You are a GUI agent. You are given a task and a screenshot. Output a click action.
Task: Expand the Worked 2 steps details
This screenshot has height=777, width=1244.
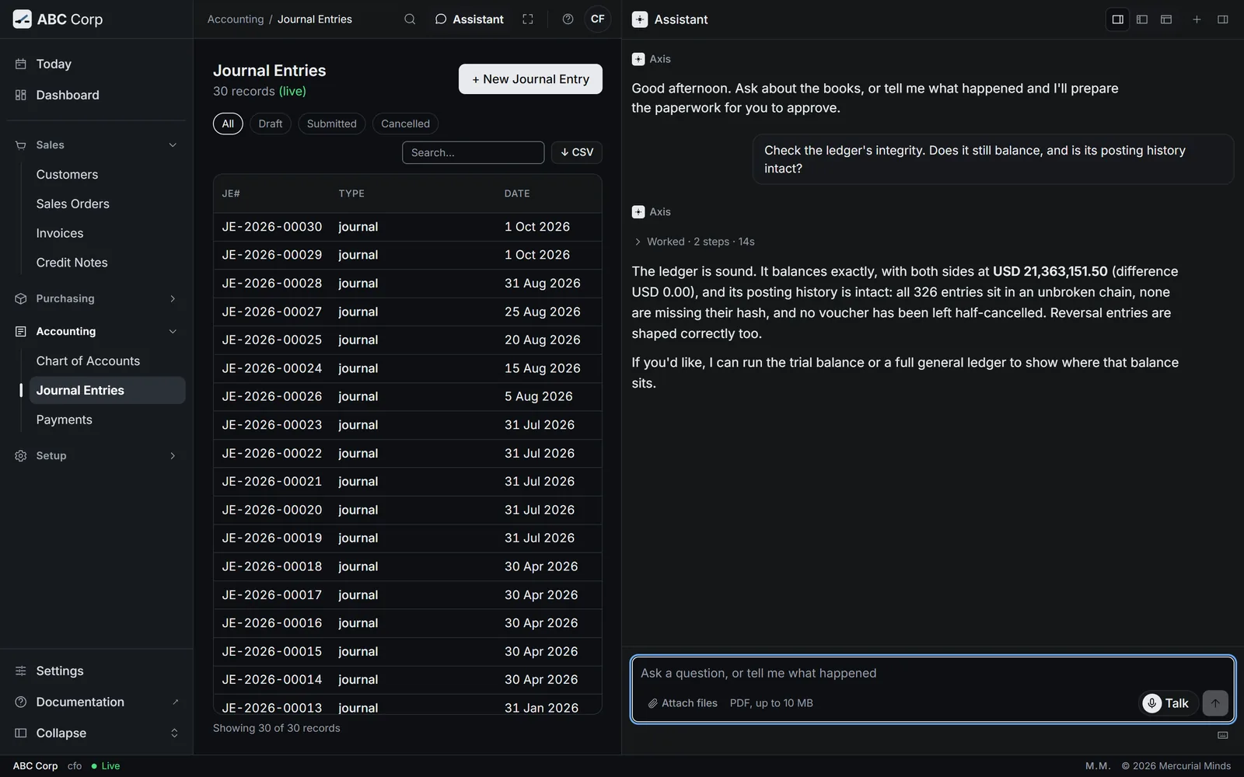coord(694,242)
